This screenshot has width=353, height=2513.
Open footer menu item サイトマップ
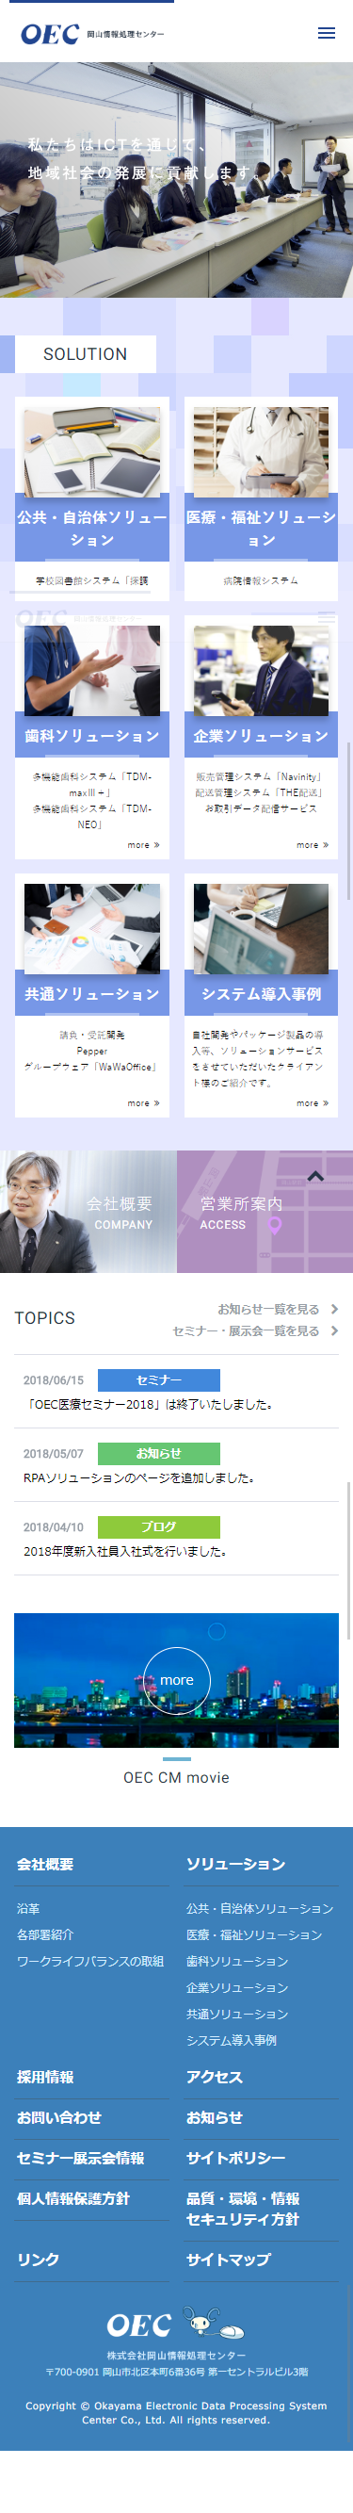(228, 2260)
